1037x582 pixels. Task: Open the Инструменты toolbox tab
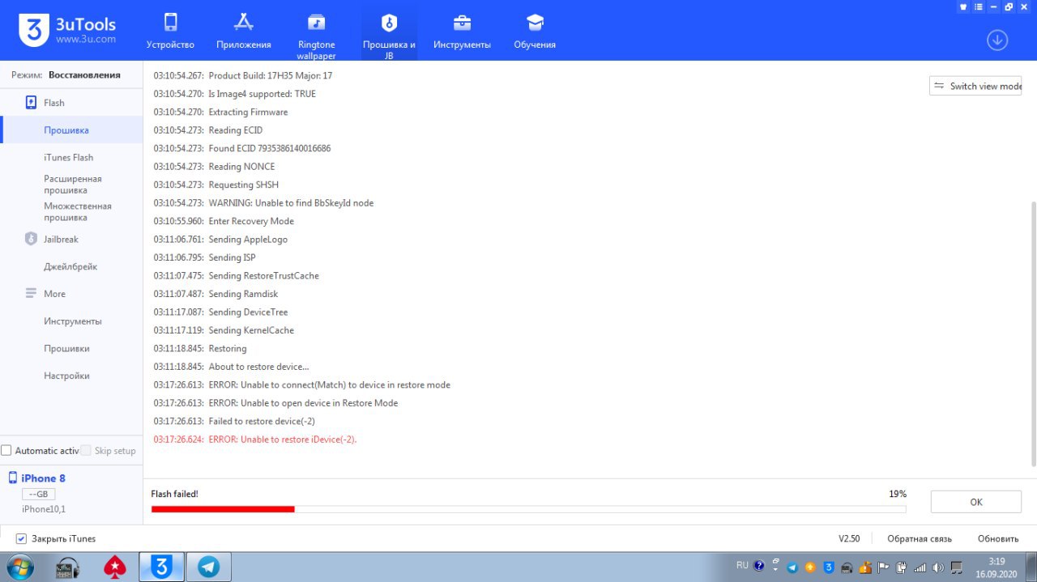pos(462,31)
